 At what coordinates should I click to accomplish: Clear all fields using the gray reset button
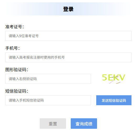(53, 124)
